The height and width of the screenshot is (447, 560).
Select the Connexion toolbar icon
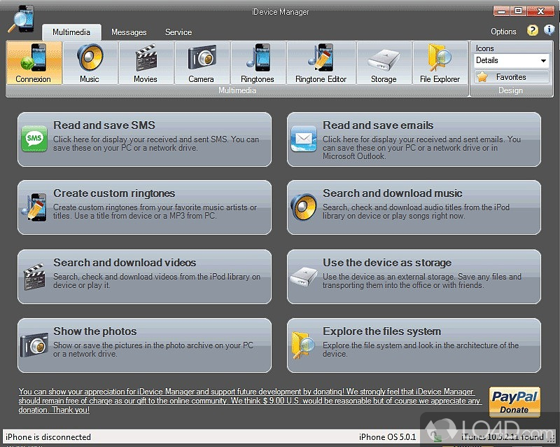[x=34, y=63]
